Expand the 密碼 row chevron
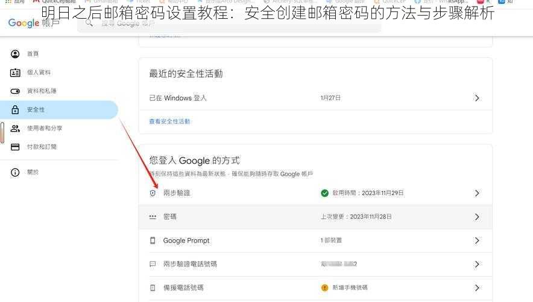Screen dimensions: 533x302 [x=477, y=217]
